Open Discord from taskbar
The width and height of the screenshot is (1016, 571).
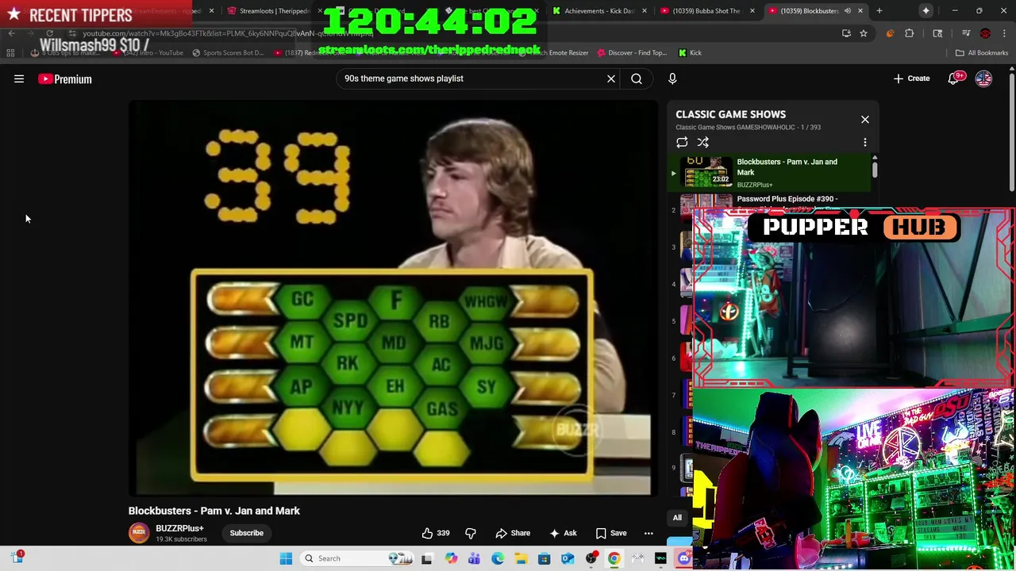(x=684, y=558)
